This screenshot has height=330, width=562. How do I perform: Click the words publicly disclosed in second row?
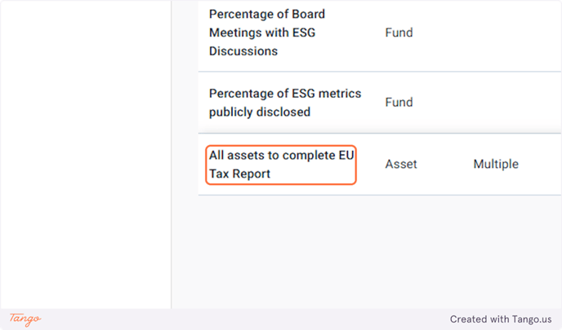pyautogui.click(x=260, y=112)
